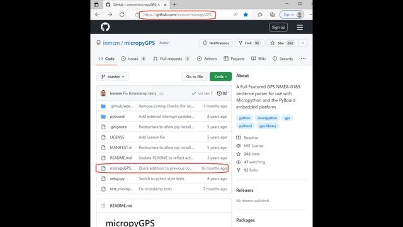Expand the Star list dropdown arrow
403x227 pixels.
tap(303, 43)
